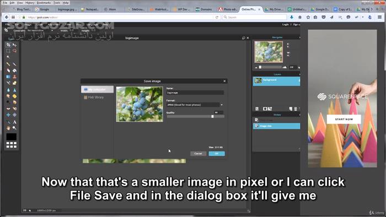The height and width of the screenshot is (217, 386).
Task: Open the Firefox Tools menu
Action: click(57, 3)
